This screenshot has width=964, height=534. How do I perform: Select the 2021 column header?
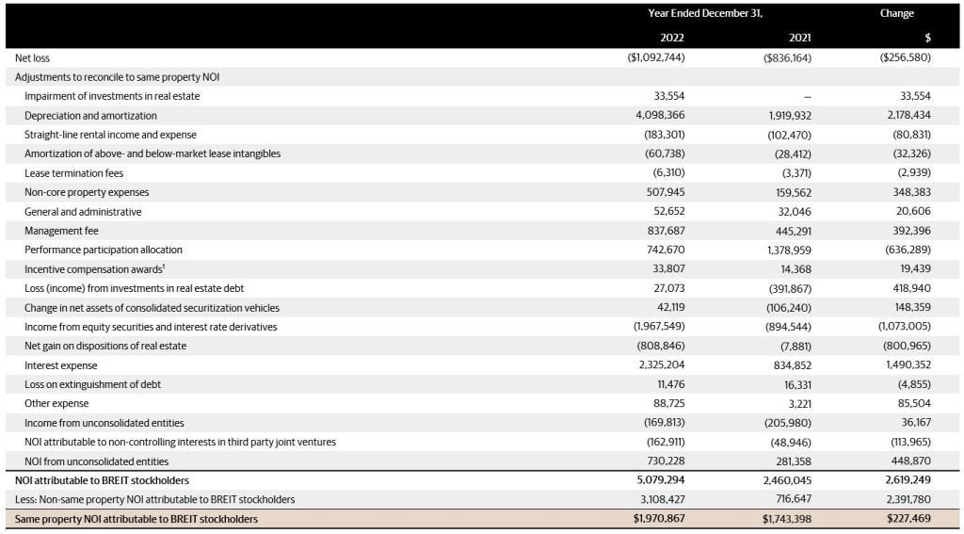[x=800, y=38]
